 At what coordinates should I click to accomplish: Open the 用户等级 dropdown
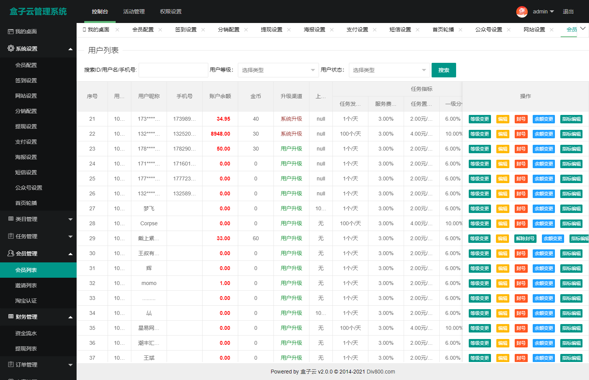[x=278, y=70]
